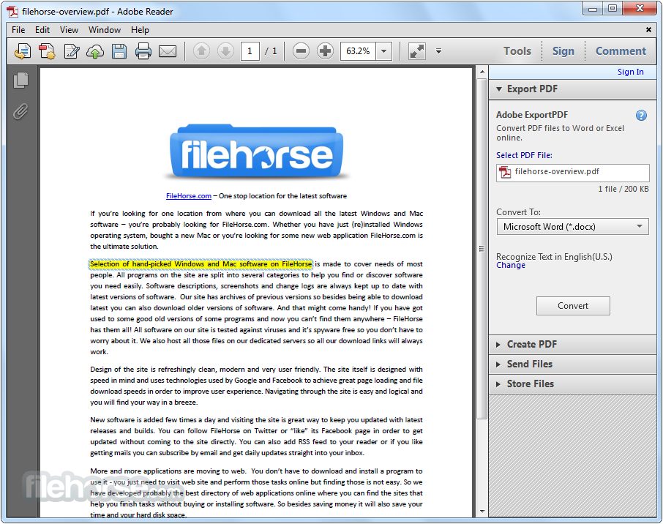Click the Save floppy disk icon
This screenshot has width=663, height=524.
click(x=119, y=51)
